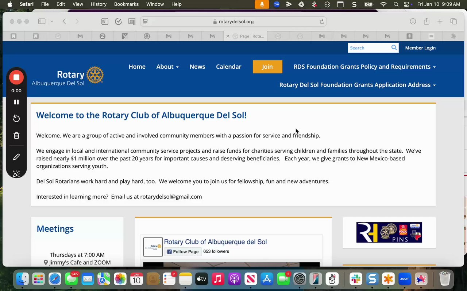This screenshot has height=291, width=467.
Task: Reload the rotarydelsol.org page
Action: [x=322, y=21]
